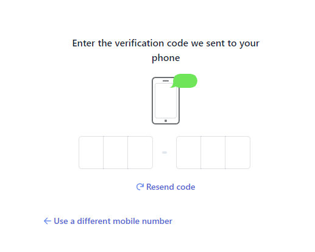Click the green message bubble icon
The image size is (315, 252).
pos(184,81)
